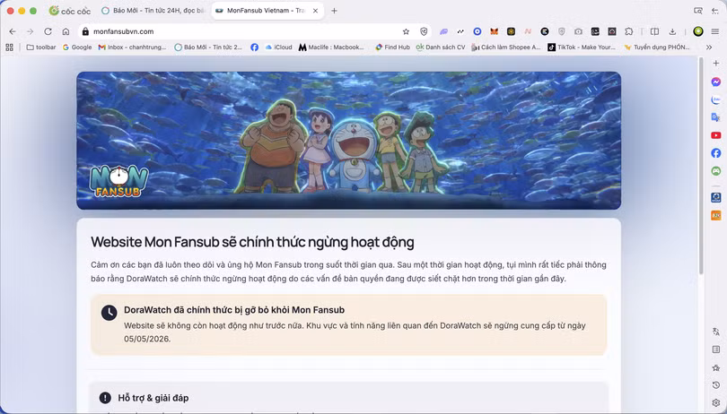Toggle the split view panel icon
This screenshot has height=414, width=727.
[x=654, y=31]
